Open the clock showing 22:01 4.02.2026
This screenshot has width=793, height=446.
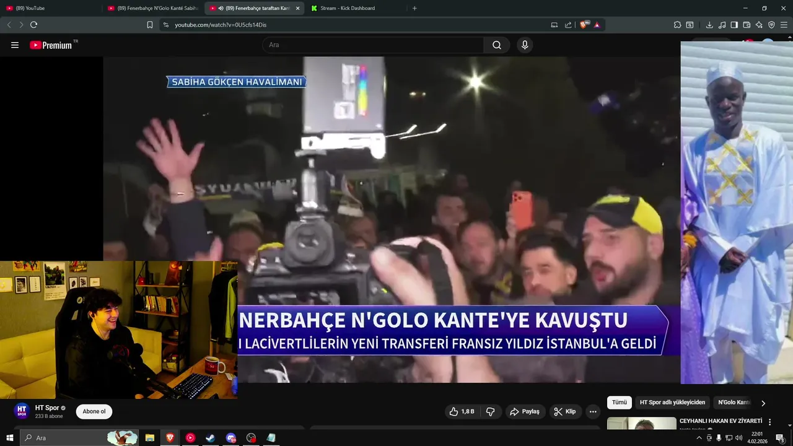(x=757, y=438)
